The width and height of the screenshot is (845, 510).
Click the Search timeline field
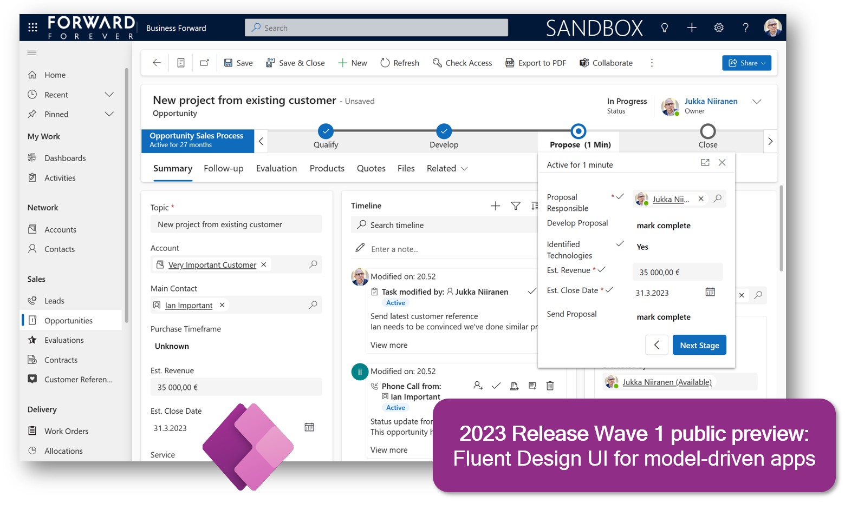444,224
